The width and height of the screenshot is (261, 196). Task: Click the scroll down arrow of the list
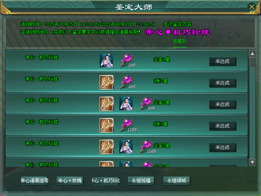click(x=252, y=162)
